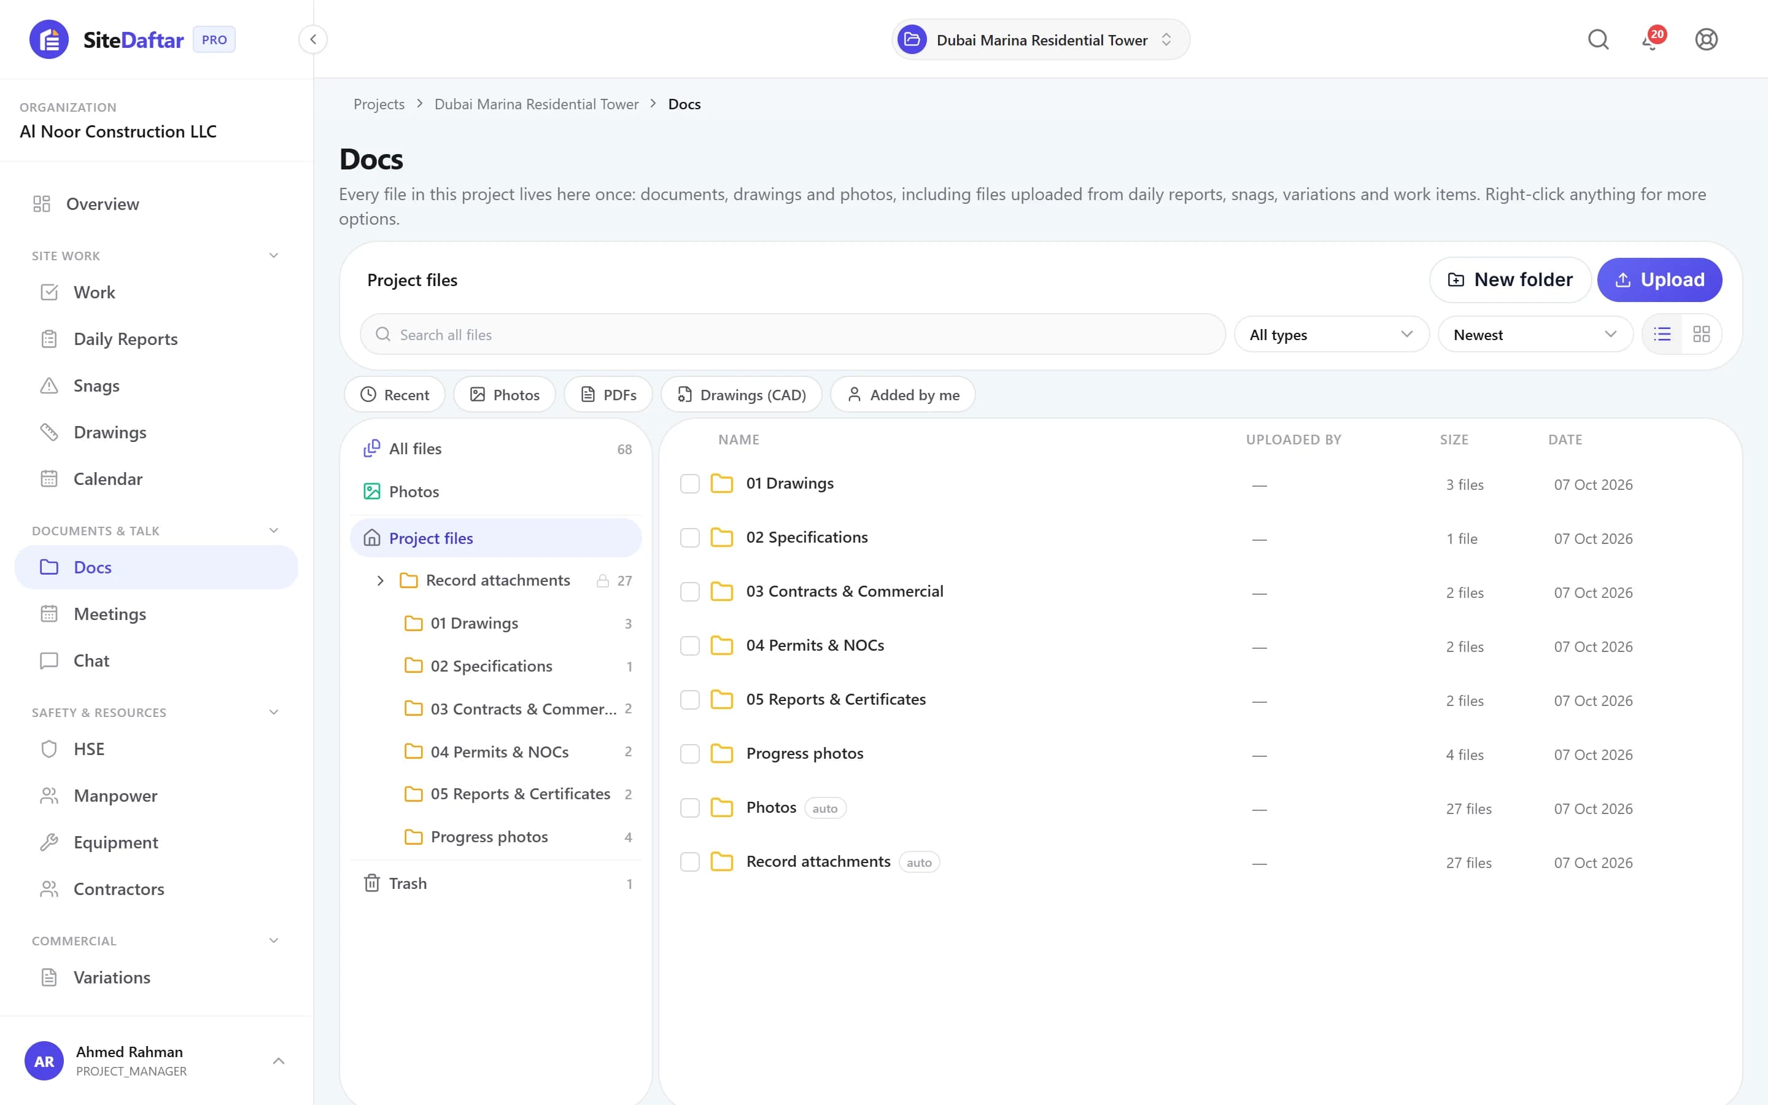The image size is (1768, 1105).
Task: Switch to list view layout
Action: 1662,334
